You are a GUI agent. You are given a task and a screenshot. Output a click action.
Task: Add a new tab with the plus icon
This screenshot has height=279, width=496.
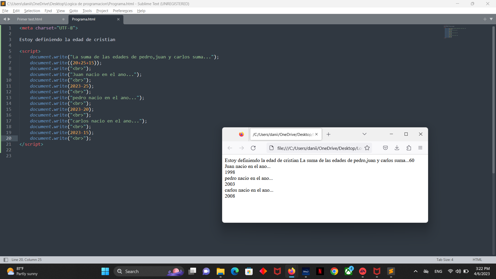point(485,19)
